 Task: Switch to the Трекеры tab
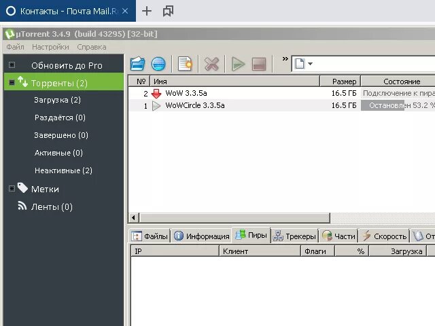294,236
